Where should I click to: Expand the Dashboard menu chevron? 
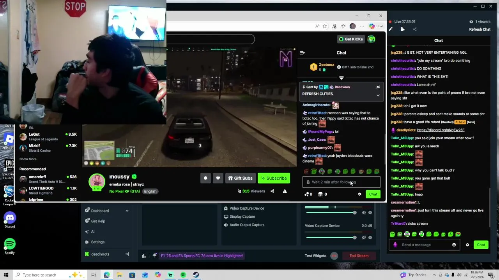point(127,211)
